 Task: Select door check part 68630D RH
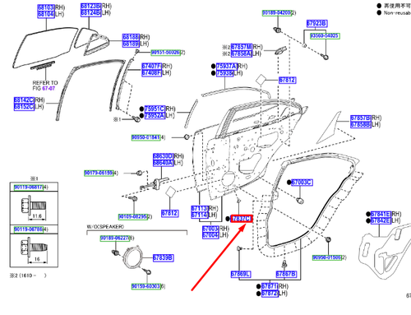[x=163, y=156]
